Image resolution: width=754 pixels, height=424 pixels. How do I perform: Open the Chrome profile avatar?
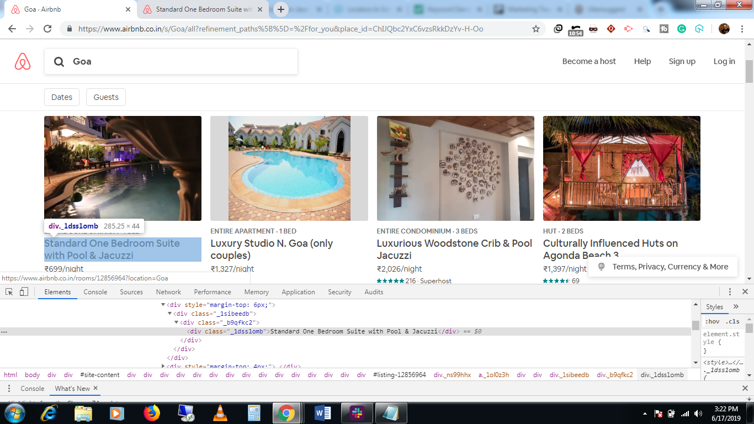click(x=724, y=29)
